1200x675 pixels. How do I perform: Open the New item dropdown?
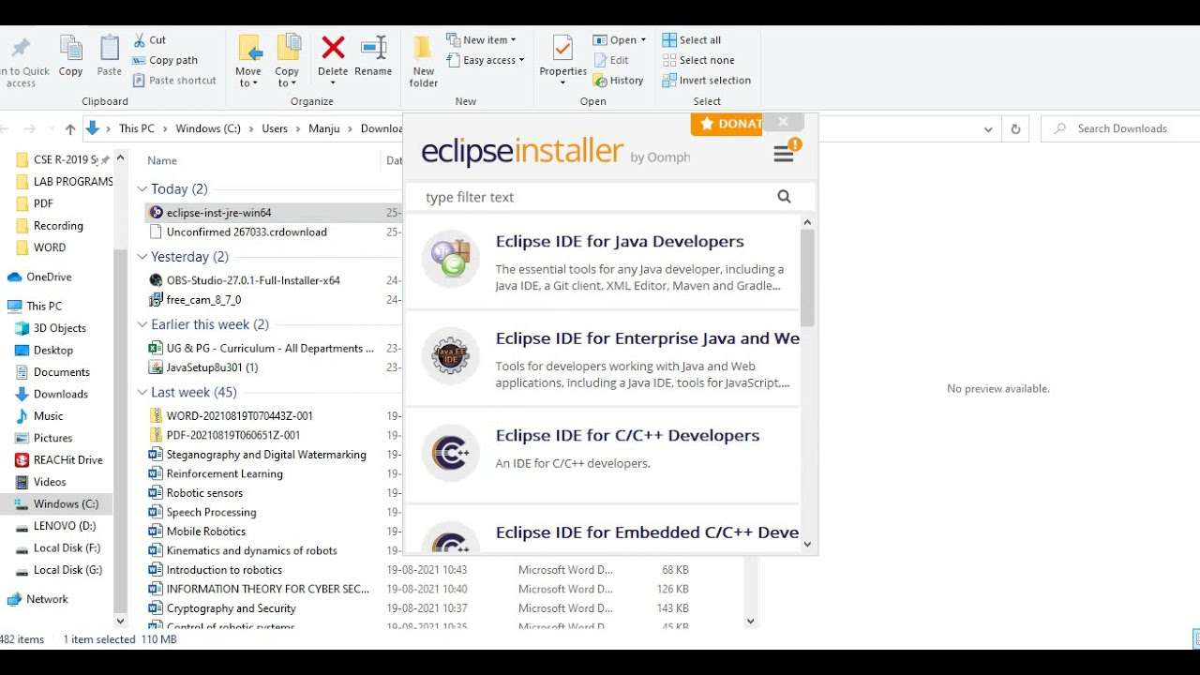tap(482, 39)
